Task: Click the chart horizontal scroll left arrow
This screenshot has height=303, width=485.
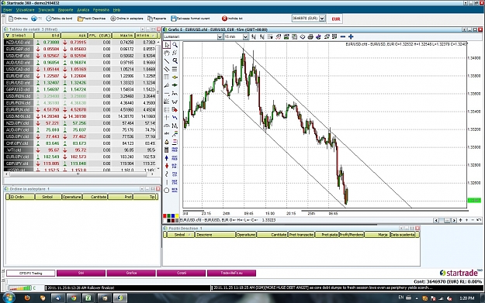Action: [436, 220]
